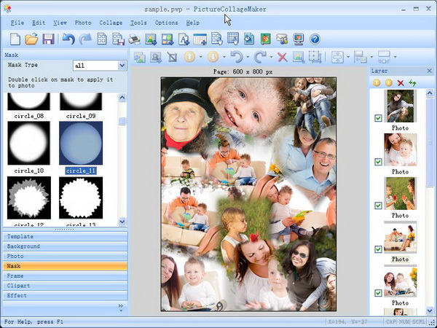
Task: Toggle visibility of the third Photo layer
Action: [378, 206]
